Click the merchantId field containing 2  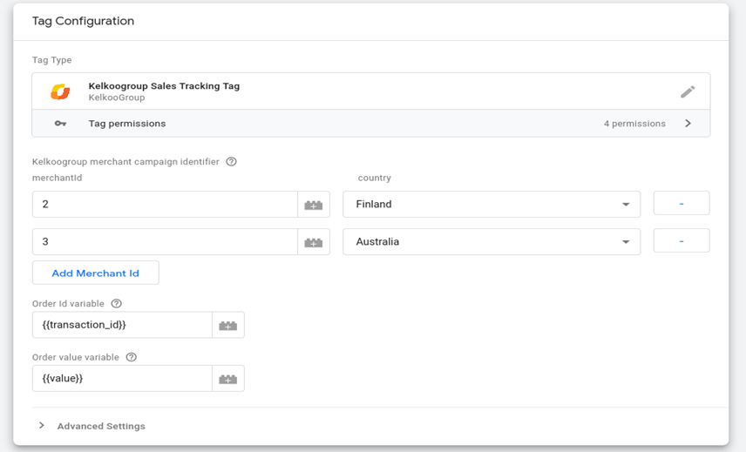pyautogui.click(x=165, y=205)
